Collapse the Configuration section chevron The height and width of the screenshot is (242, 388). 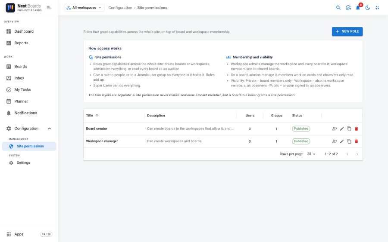pyautogui.click(x=50, y=129)
